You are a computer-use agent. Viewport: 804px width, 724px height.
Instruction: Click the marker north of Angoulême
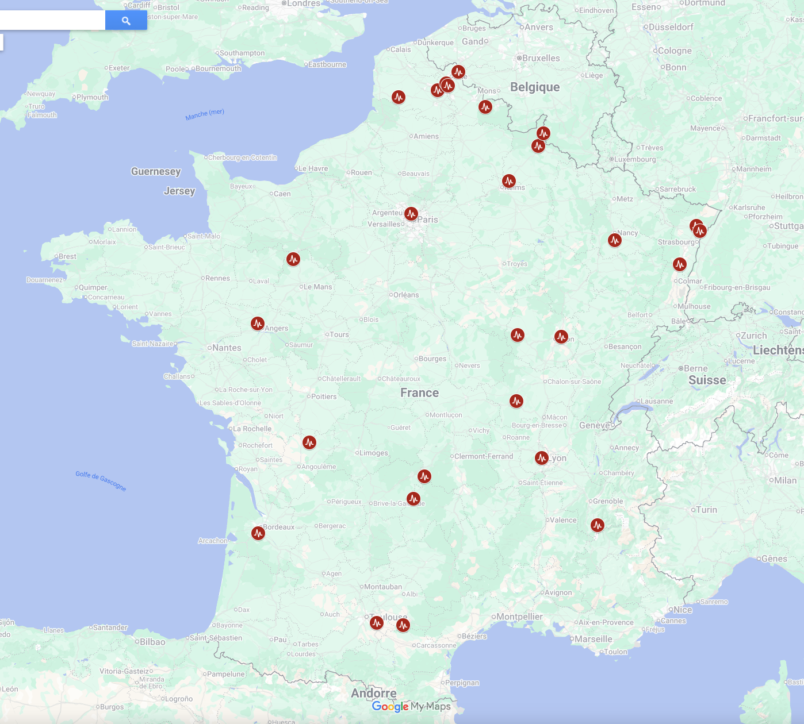309,442
